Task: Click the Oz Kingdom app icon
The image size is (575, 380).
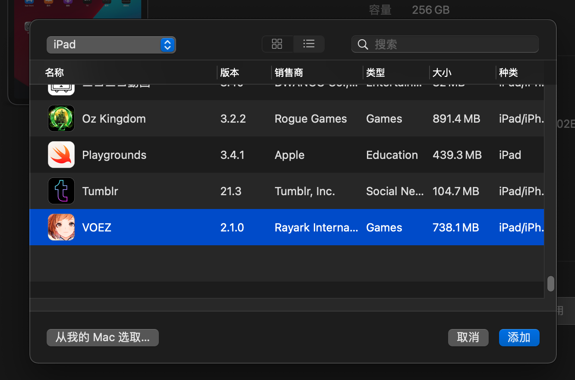Action: (x=61, y=118)
